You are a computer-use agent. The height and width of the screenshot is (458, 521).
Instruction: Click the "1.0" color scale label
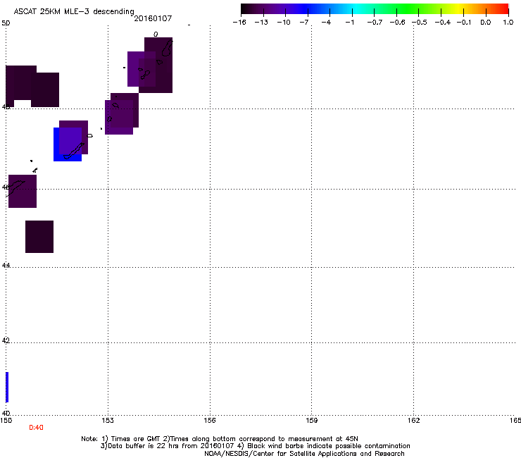coord(508,23)
